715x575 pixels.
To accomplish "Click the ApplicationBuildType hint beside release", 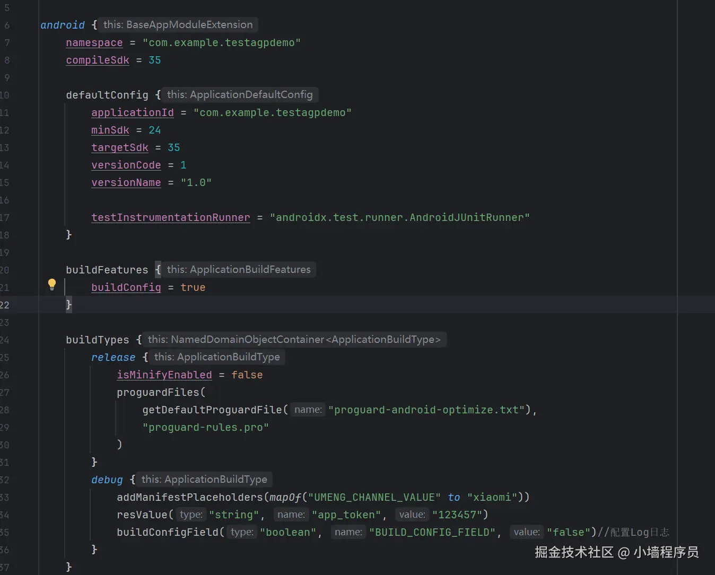I will coord(217,357).
